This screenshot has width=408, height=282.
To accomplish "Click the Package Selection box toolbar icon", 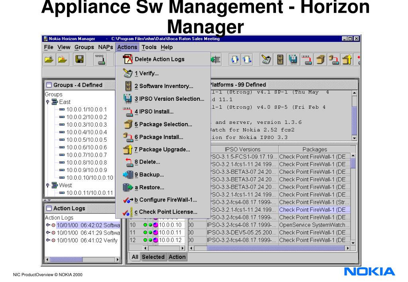I will pyautogui.click(x=321, y=59).
